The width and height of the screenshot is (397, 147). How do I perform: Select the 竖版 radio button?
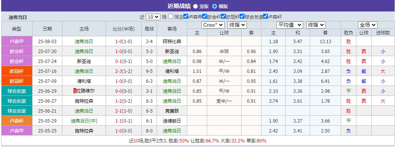(x=196, y=6)
